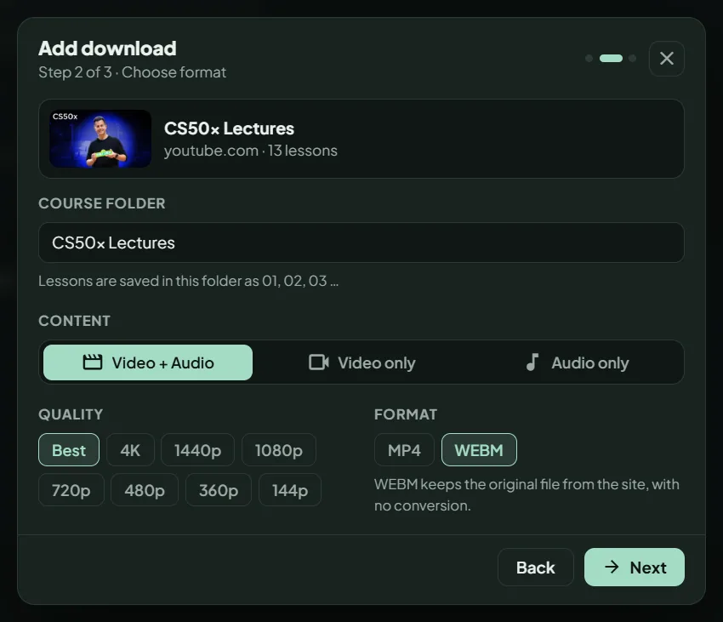Screen dimensions: 723x622
Task: Click the first step progress dot
Action: [x=589, y=59]
